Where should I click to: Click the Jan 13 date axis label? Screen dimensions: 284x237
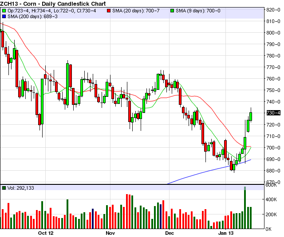pyautogui.click(x=226, y=233)
